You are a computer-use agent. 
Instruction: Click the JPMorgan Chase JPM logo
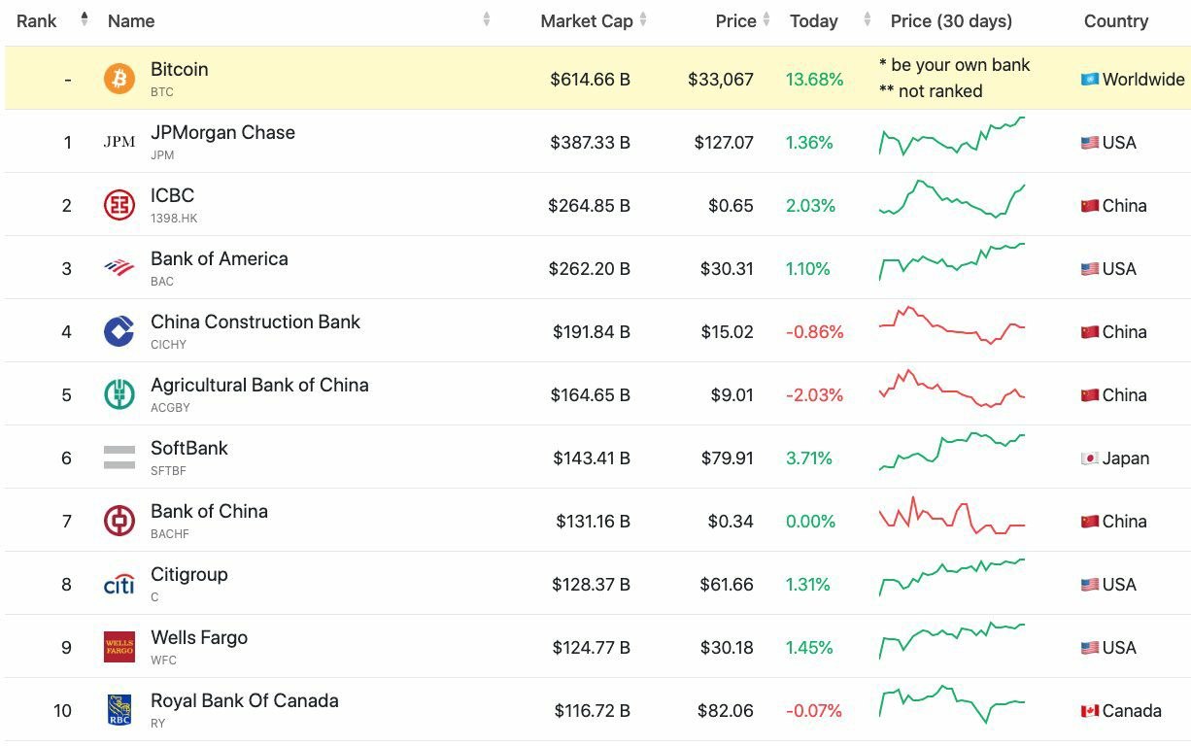coord(119,142)
